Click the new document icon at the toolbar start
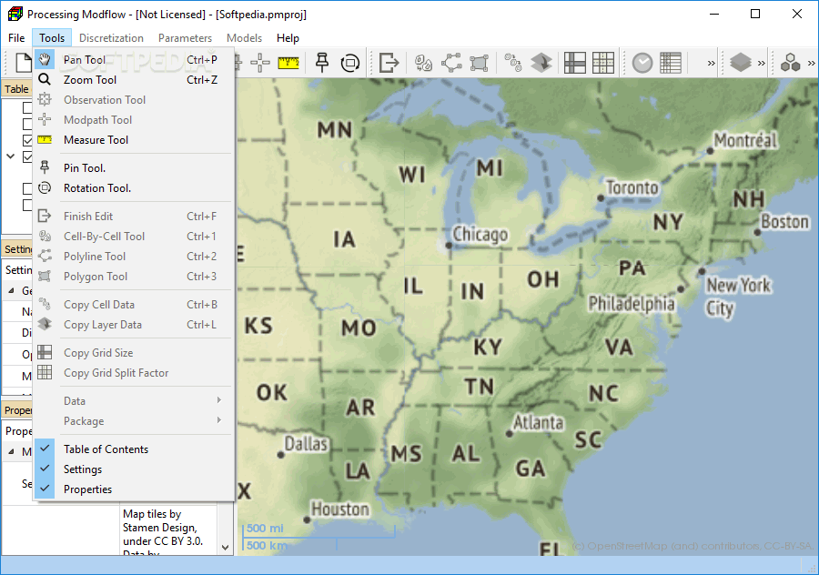Image resolution: width=819 pixels, height=575 pixels. (x=23, y=63)
